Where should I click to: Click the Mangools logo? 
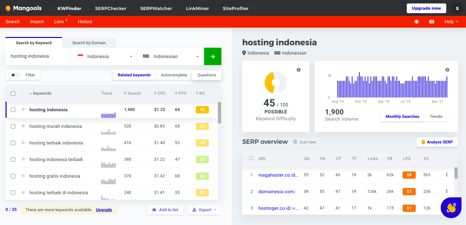click(x=23, y=8)
